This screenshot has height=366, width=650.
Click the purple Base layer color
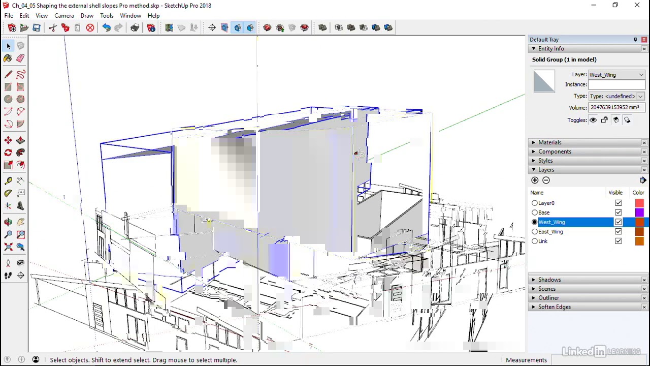(639, 212)
